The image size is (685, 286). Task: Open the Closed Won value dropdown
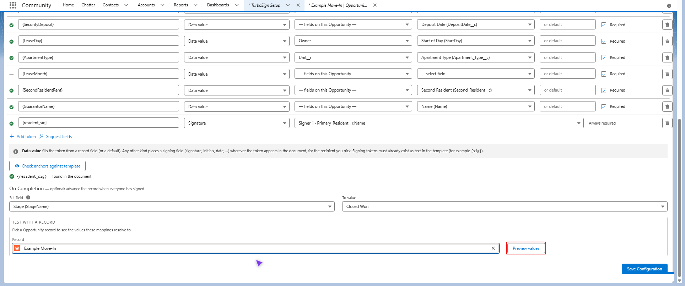point(505,207)
